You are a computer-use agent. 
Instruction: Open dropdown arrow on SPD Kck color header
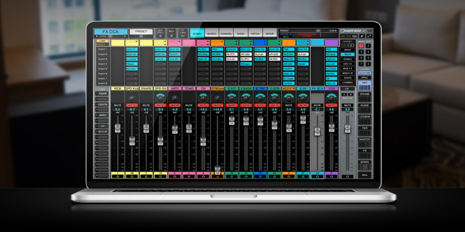[x=136, y=42]
